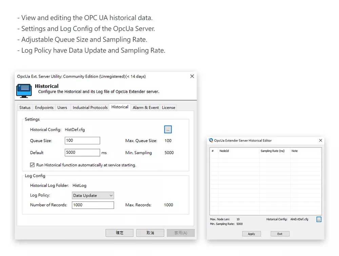Browse Historical Config file in Editor window
339x256 pixels.
pos(319,219)
